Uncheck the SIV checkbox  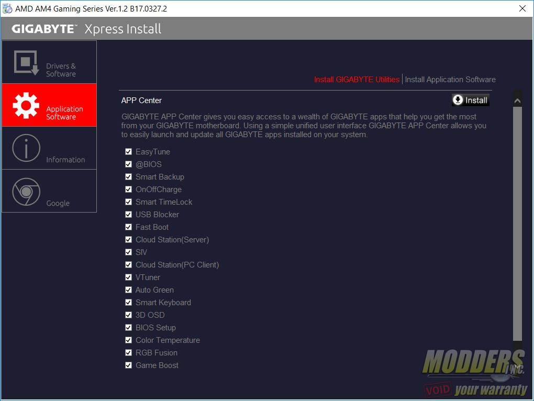point(128,252)
